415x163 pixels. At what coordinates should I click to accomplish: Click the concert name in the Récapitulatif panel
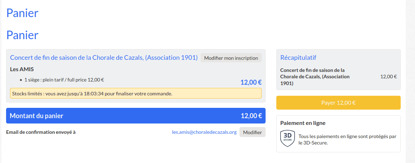point(315,77)
